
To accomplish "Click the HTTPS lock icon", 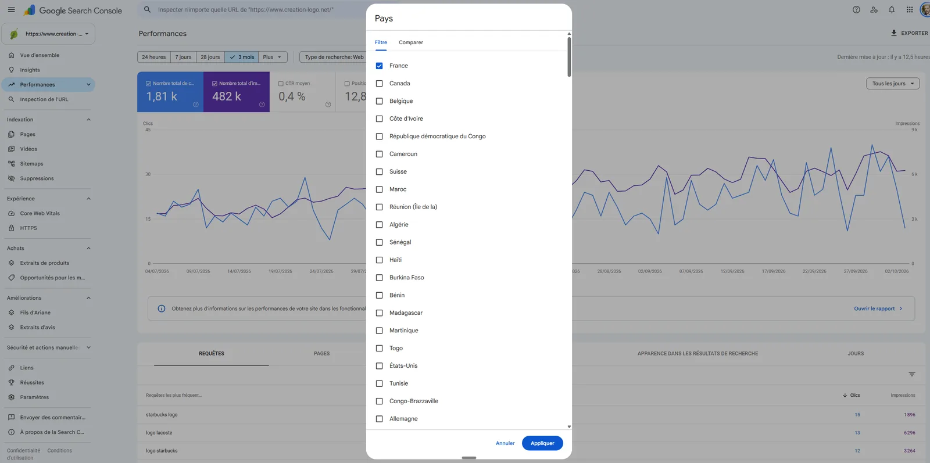I will [x=11, y=228].
